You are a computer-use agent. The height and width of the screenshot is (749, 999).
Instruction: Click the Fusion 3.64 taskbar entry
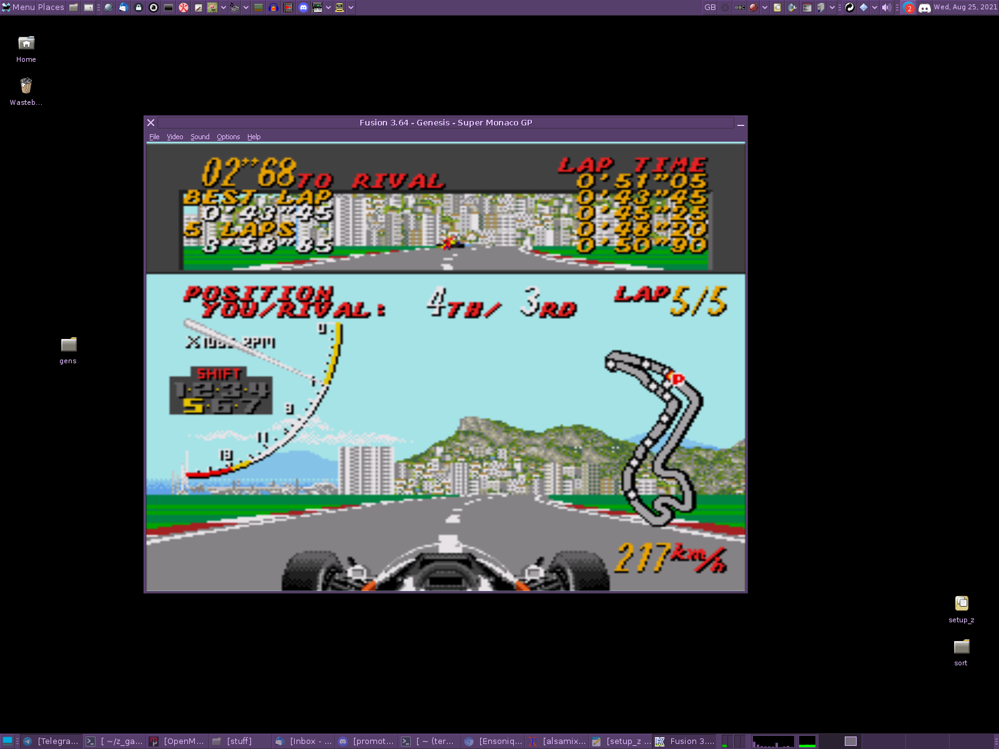684,741
